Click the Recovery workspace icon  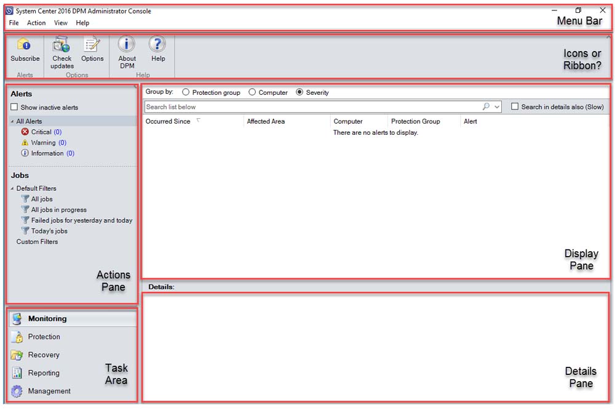point(17,355)
